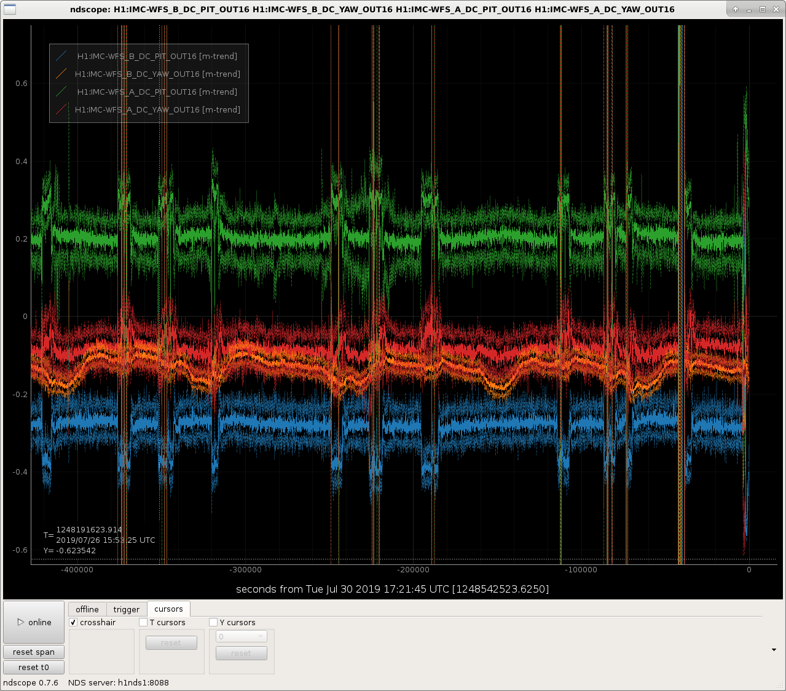The image size is (786, 691).
Task: Click the red line sample for A_DC_YAW
Action: coord(61,109)
